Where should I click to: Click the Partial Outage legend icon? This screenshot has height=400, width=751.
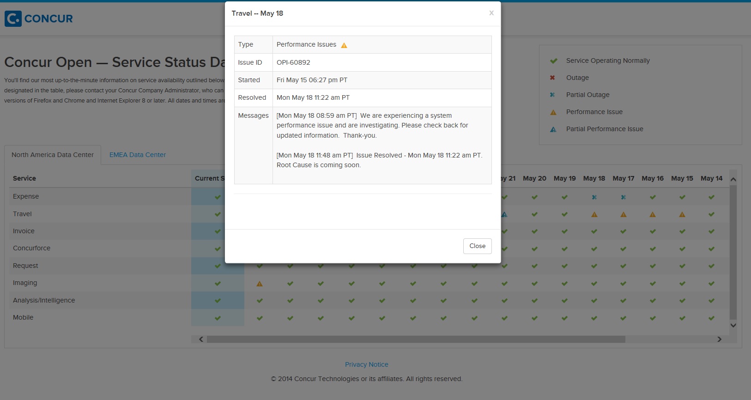point(552,95)
